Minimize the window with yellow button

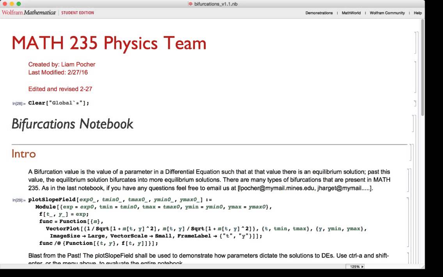click(12, 4)
